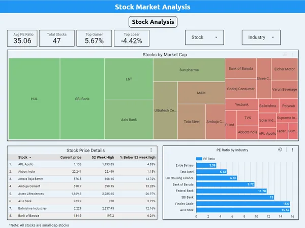Click the Exide Battery bar 3.39
This screenshot has height=228, width=305.
point(206,165)
